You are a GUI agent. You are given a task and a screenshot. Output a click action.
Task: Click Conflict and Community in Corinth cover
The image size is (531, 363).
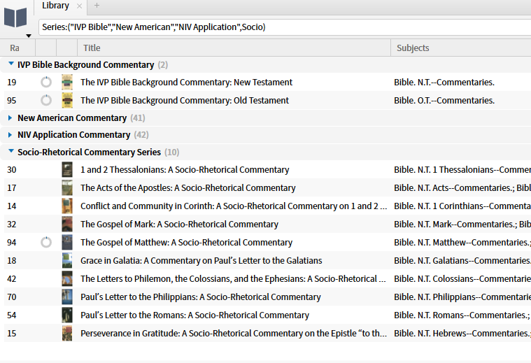point(67,206)
